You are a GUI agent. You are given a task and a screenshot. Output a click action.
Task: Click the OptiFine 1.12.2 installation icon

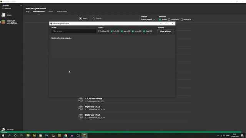click(x=81, y=108)
